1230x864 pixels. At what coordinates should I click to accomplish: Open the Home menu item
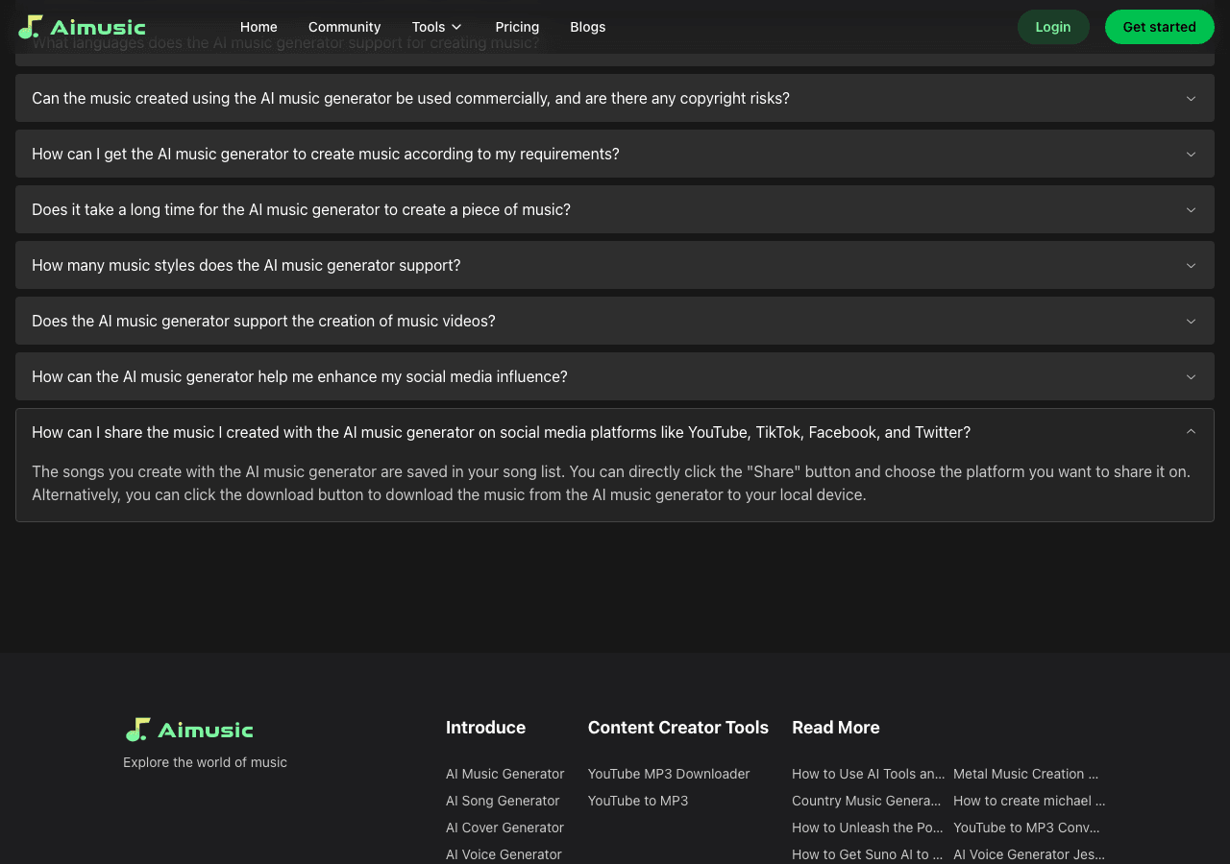click(x=258, y=27)
